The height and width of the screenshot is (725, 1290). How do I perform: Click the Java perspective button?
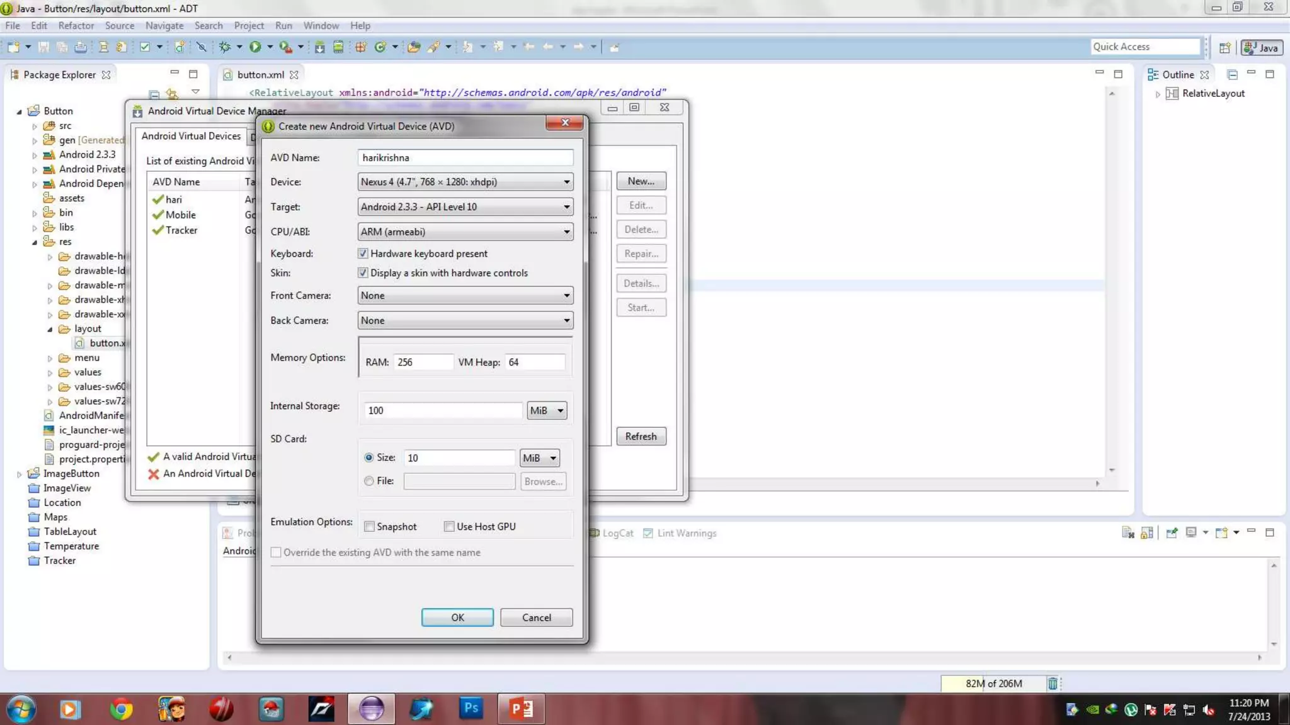pos(1262,47)
